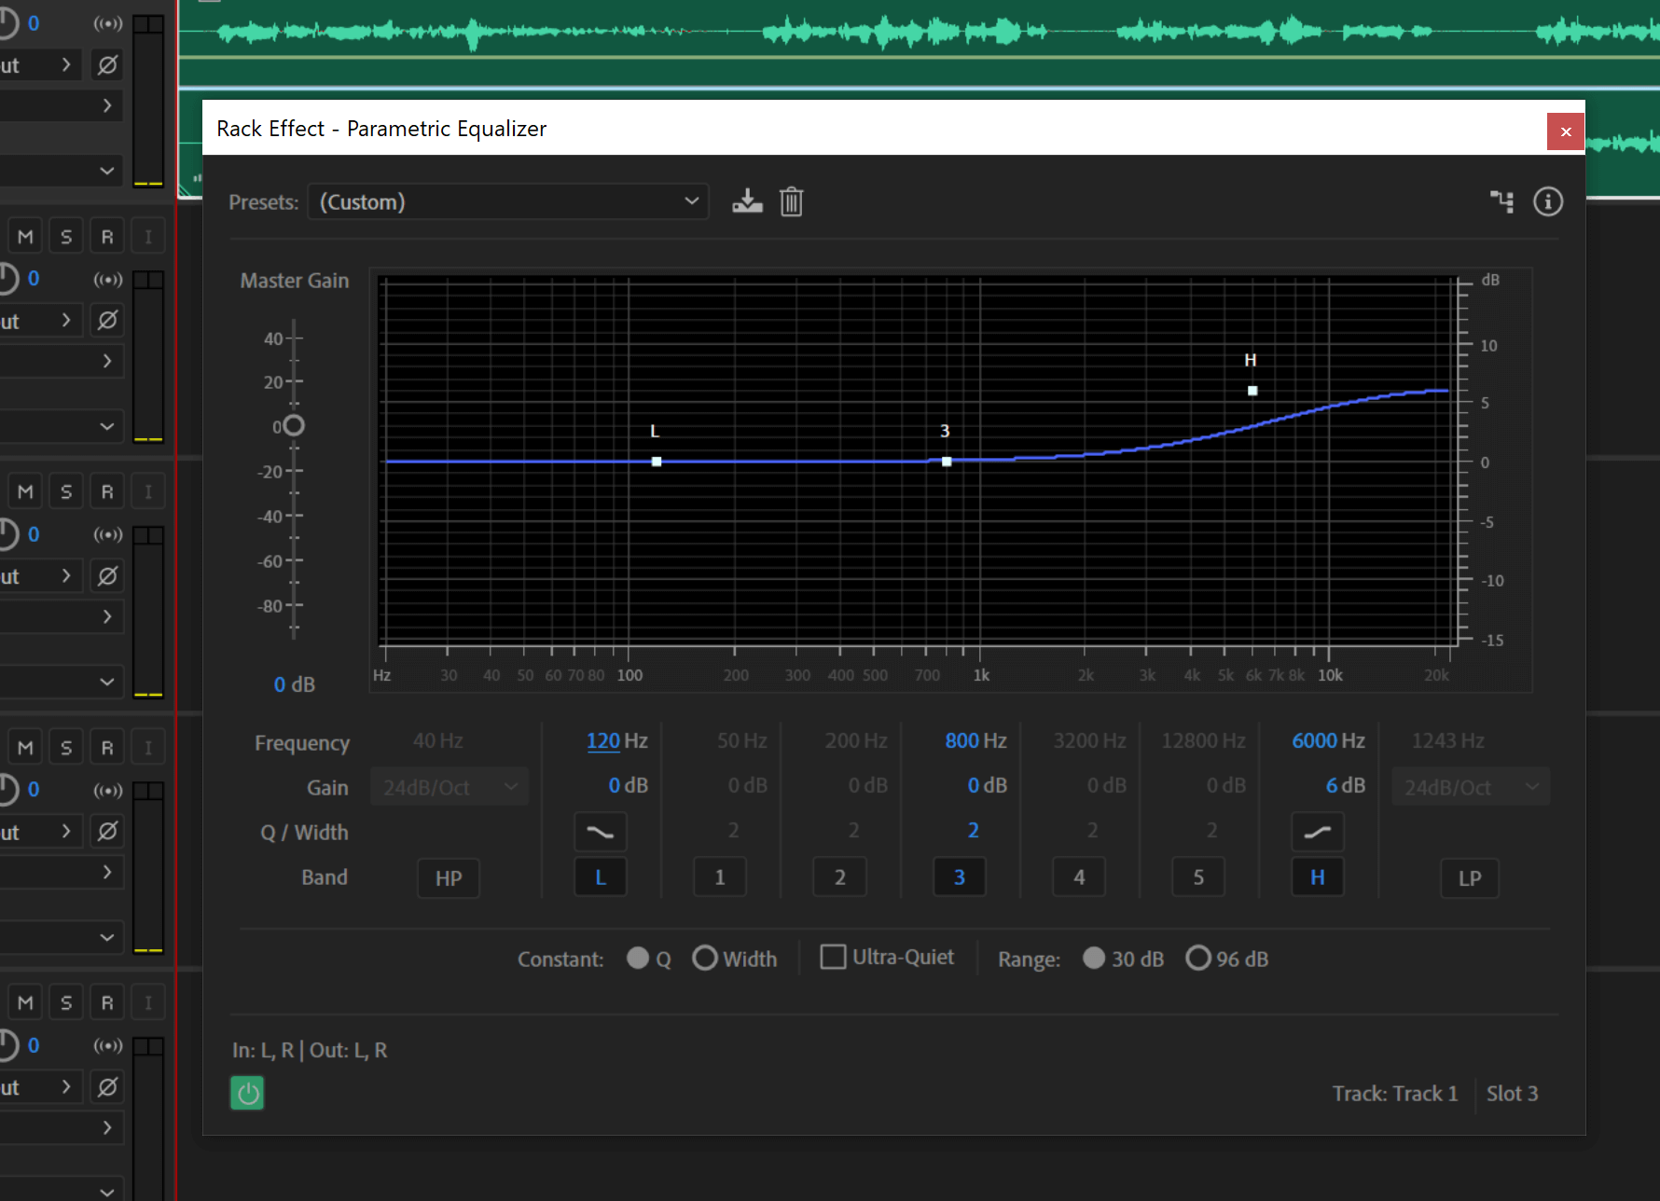Open the effect info icon
The width and height of the screenshot is (1660, 1201).
point(1548,201)
